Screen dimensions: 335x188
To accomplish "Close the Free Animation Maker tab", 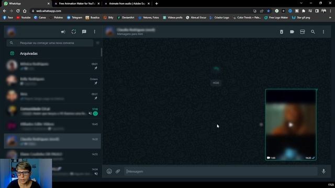I will pyautogui.click(x=98, y=4).
